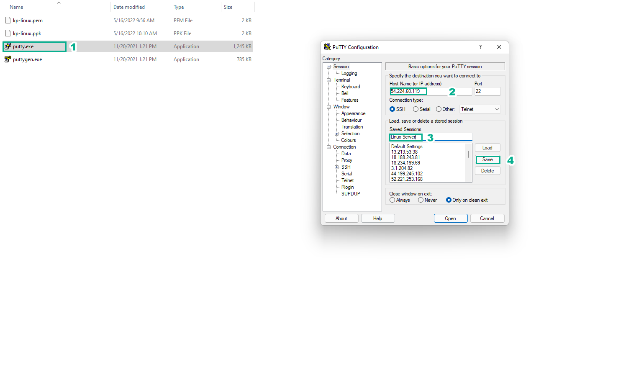Viewport: 631px width, 365px height.
Task: Open the Telnet connection type dropdown
Action: pos(480,109)
